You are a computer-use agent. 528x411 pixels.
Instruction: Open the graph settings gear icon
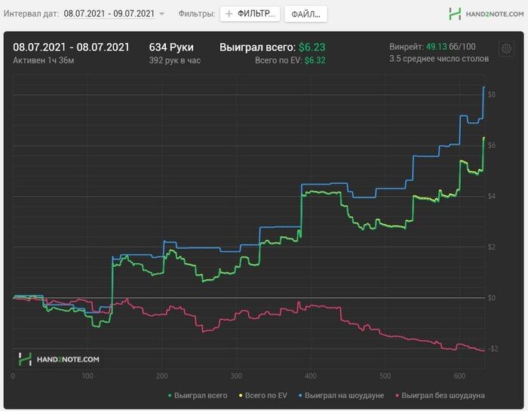point(506,49)
